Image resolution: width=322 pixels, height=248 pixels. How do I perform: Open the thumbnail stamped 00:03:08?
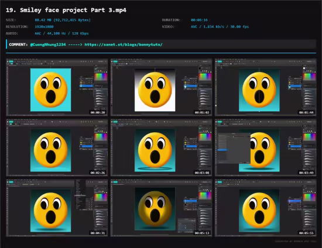click(x=161, y=147)
